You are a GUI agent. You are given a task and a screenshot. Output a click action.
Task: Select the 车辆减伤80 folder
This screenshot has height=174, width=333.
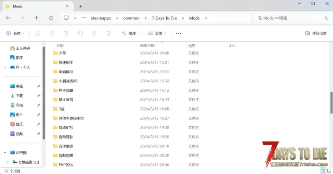point(65,81)
